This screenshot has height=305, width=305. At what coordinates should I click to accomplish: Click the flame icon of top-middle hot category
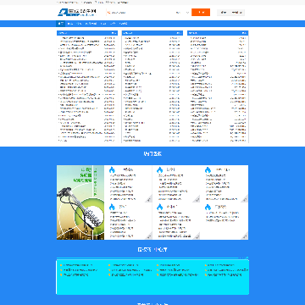tap(160, 169)
